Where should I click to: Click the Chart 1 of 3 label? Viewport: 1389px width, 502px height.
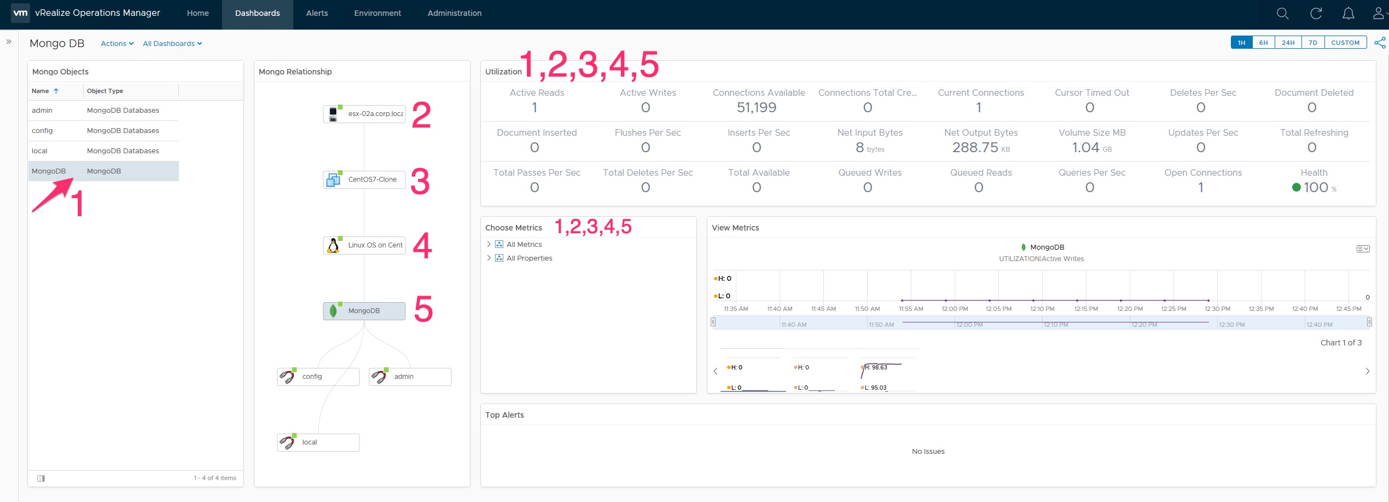[x=1341, y=343]
